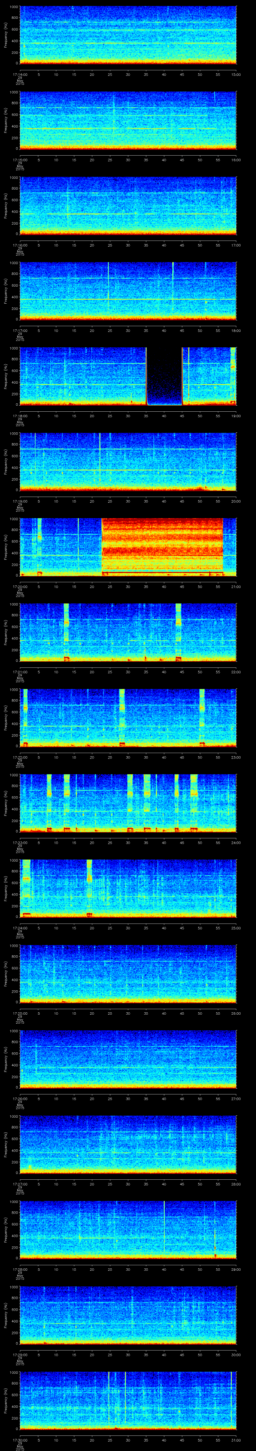Click the 17:17:00 start time label
Screen dimensions: 256x1451
[x=20, y=331]
